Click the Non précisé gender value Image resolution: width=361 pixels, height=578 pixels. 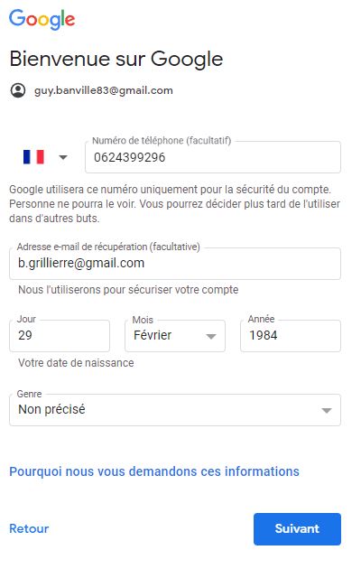tap(51, 409)
